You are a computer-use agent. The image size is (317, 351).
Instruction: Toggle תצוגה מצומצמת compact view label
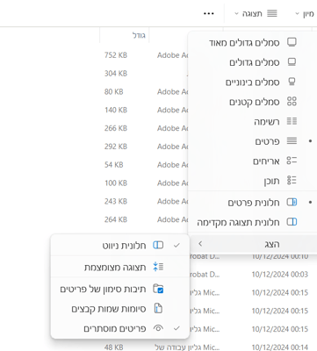point(115,268)
